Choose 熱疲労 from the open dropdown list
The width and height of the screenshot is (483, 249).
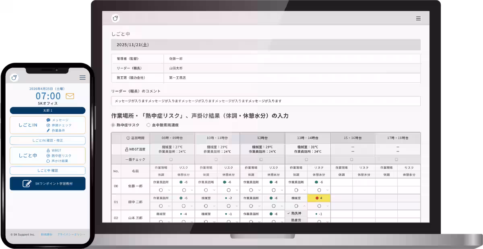(x=296, y=220)
